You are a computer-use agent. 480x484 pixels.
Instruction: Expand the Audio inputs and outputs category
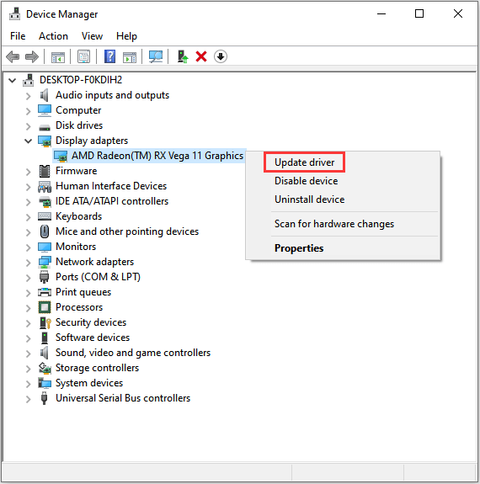tap(28, 96)
